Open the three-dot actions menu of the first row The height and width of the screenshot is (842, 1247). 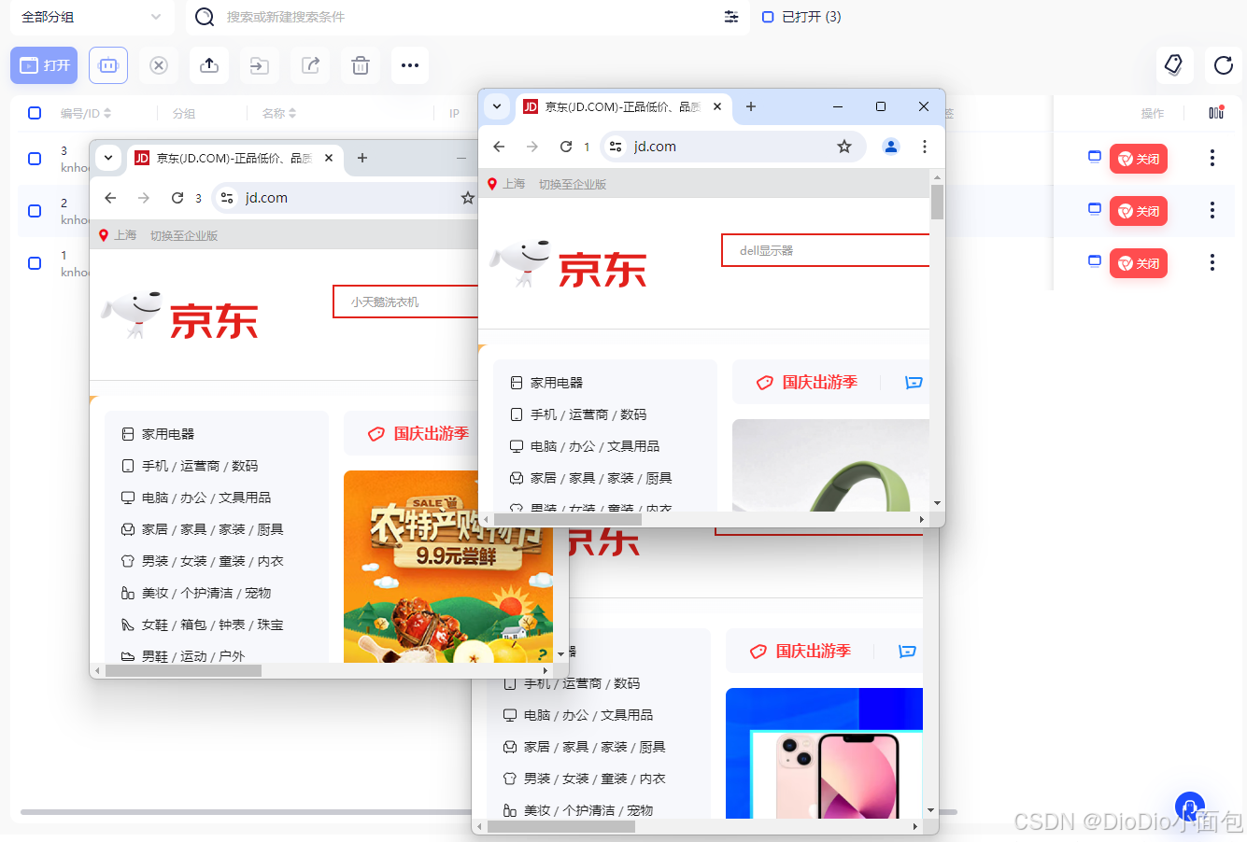tap(1212, 159)
